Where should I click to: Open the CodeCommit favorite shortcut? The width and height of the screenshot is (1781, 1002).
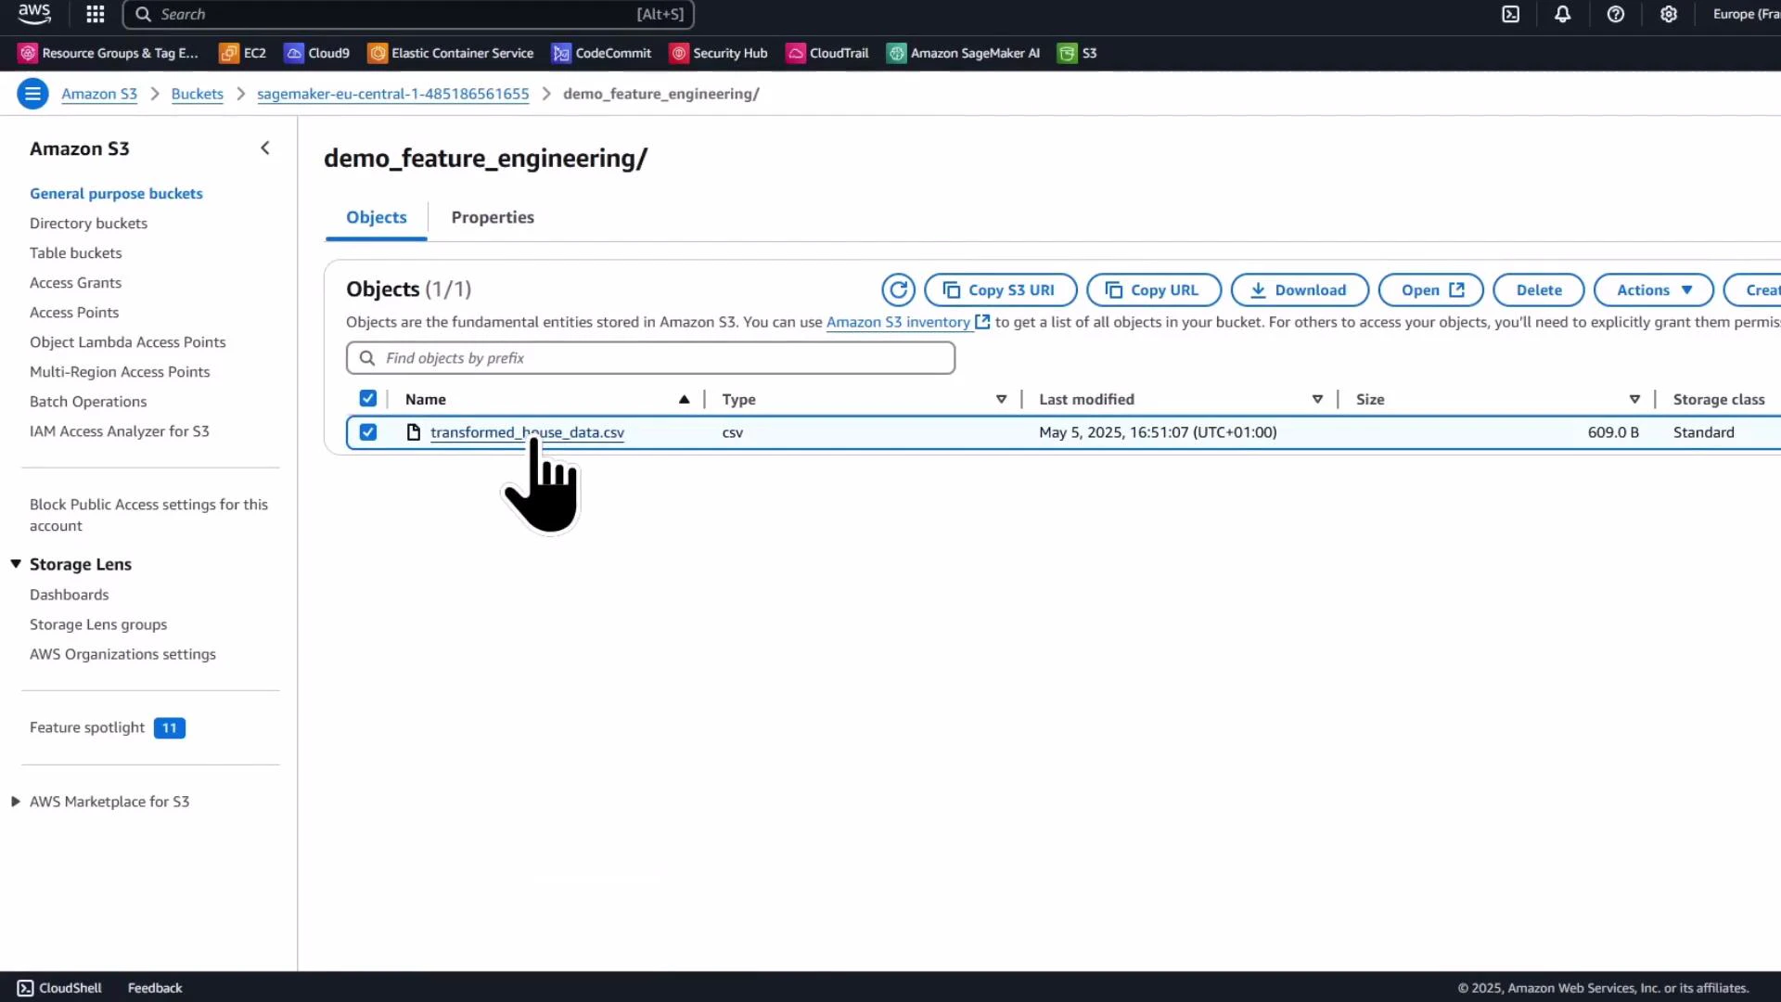pos(601,53)
